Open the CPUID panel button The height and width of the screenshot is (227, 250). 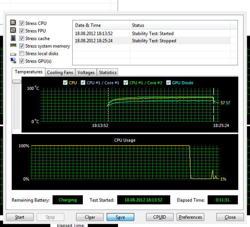click(x=160, y=217)
